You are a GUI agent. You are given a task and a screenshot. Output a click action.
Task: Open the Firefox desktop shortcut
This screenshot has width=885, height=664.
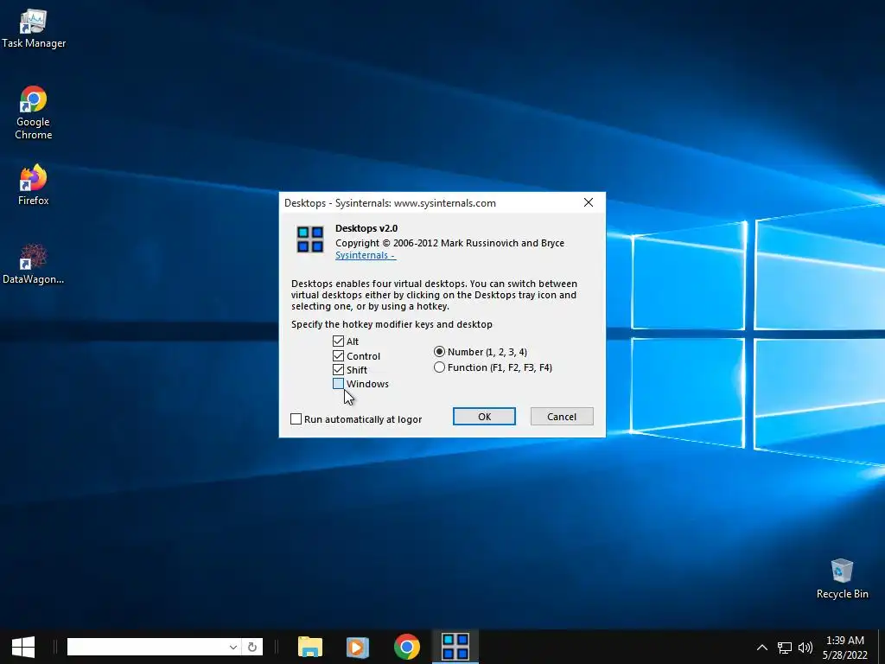(x=34, y=185)
